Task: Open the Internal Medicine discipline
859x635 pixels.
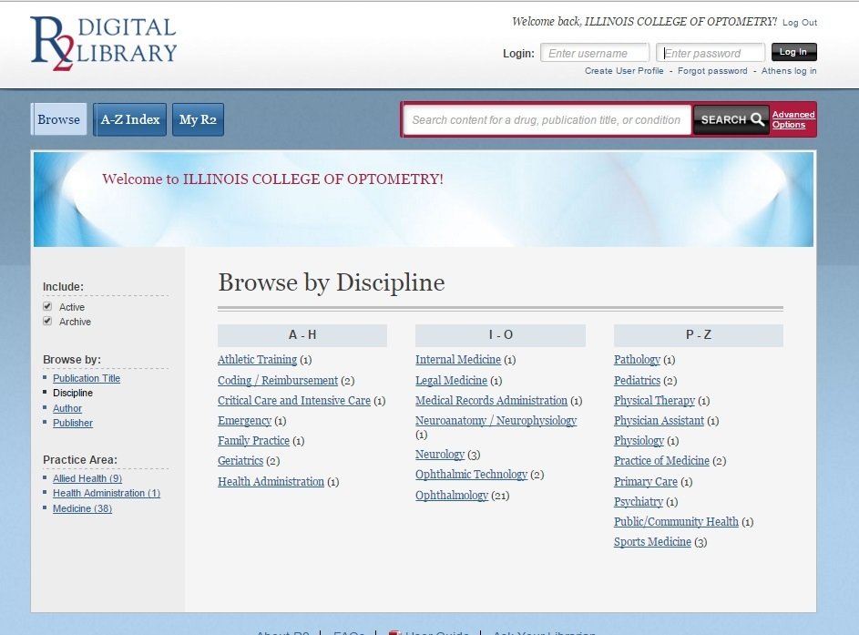Action: tap(458, 360)
